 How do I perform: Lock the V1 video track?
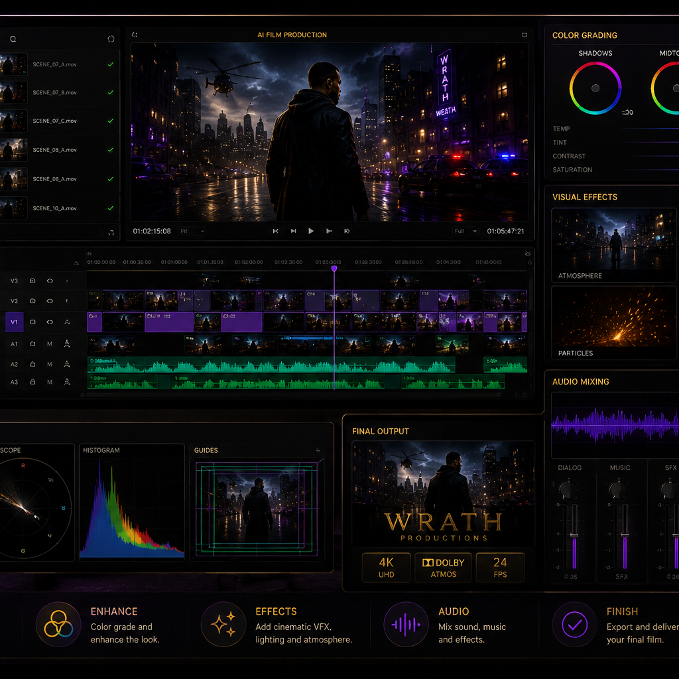click(32, 322)
